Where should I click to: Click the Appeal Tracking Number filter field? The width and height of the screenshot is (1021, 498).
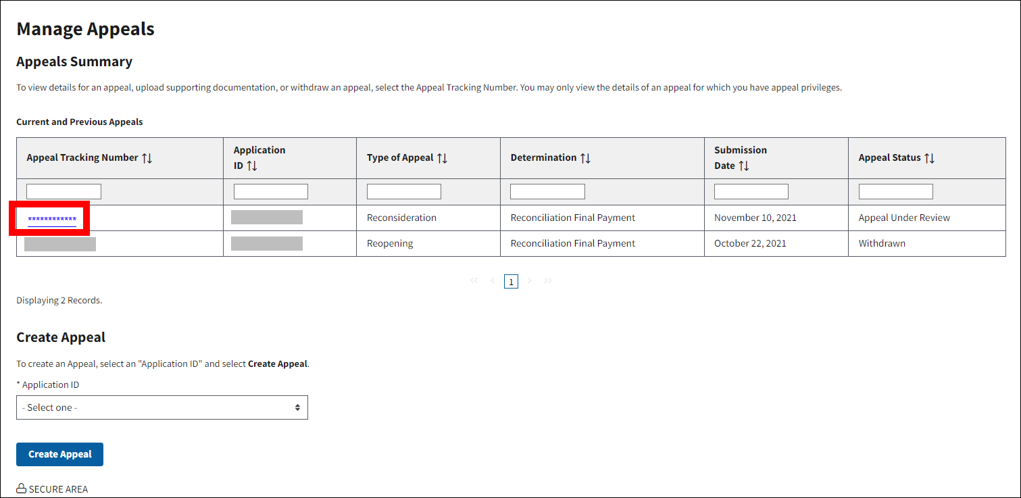tap(64, 192)
